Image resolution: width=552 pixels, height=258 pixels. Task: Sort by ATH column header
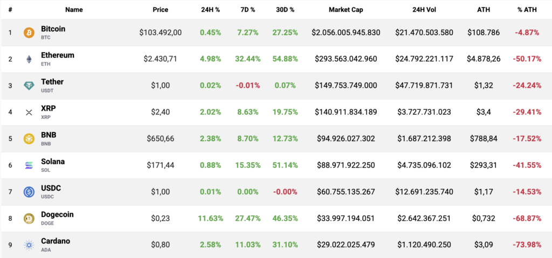484,10
